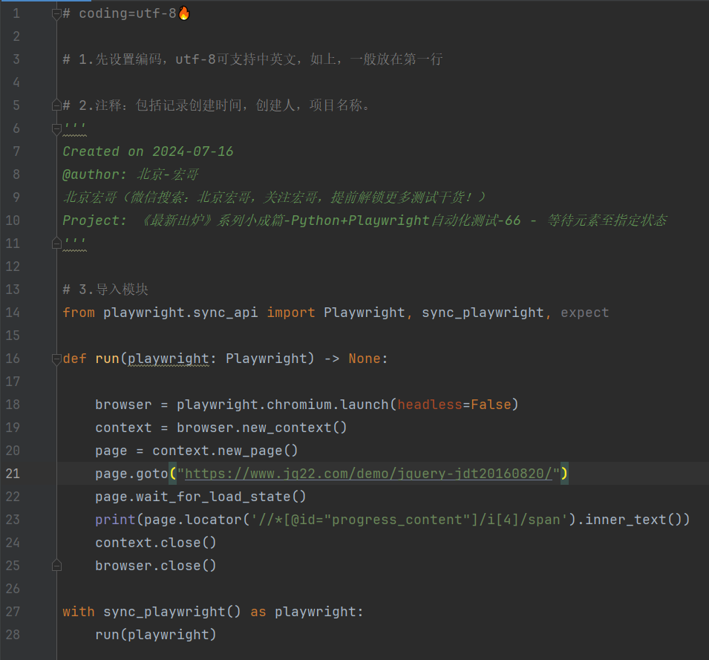Click the progress_content xpath string

click(409, 520)
